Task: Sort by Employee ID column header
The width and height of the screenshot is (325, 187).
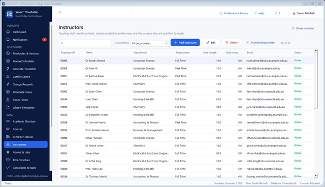Action: [68, 52]
